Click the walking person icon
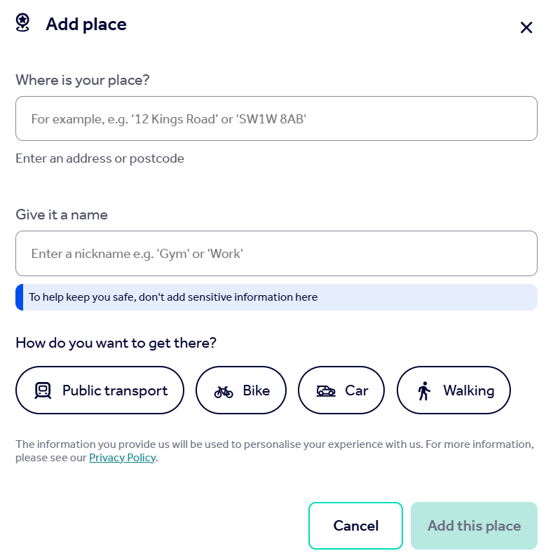The image size is (553, 558). pyautogui.click(x=424, y=390)
